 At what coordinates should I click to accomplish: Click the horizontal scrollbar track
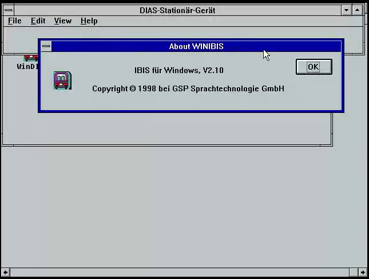(179, 272)
